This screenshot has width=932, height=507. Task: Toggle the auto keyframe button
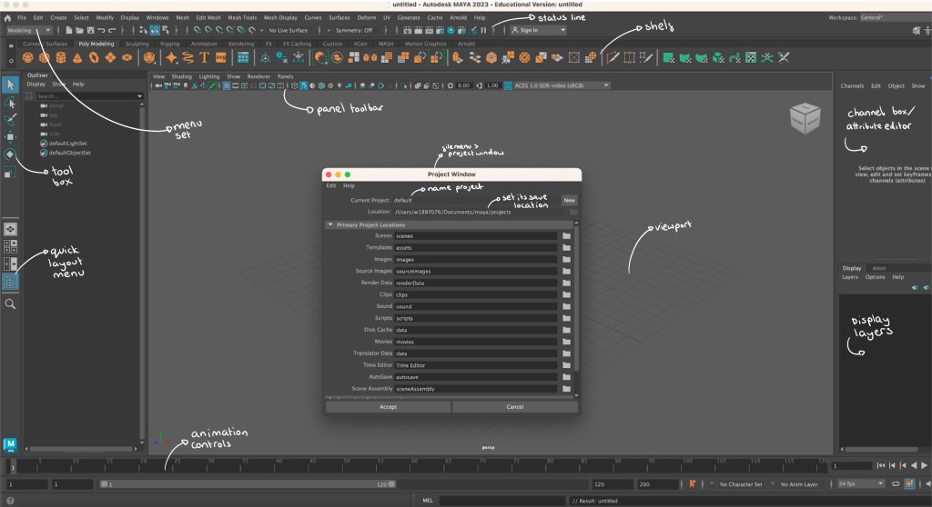tap(693, 484)
